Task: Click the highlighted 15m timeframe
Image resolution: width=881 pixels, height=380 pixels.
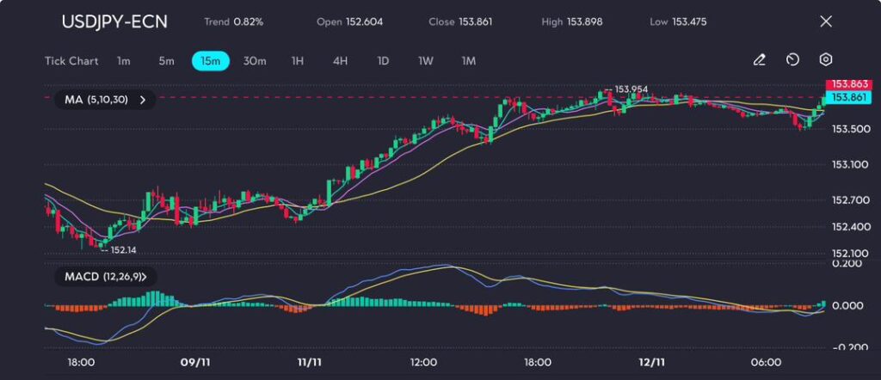Action: coord(210,61)
